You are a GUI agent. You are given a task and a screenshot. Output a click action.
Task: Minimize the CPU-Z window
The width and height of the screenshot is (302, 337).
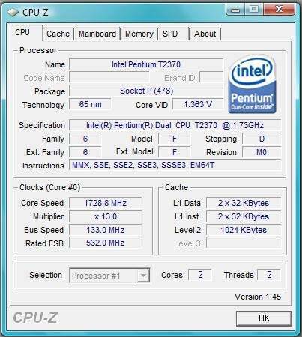(235, 10)
